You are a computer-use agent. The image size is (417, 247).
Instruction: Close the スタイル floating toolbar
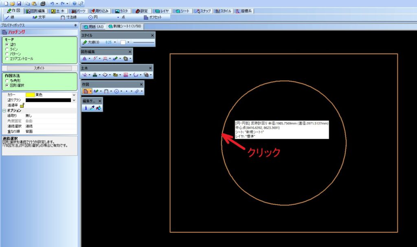153,35
